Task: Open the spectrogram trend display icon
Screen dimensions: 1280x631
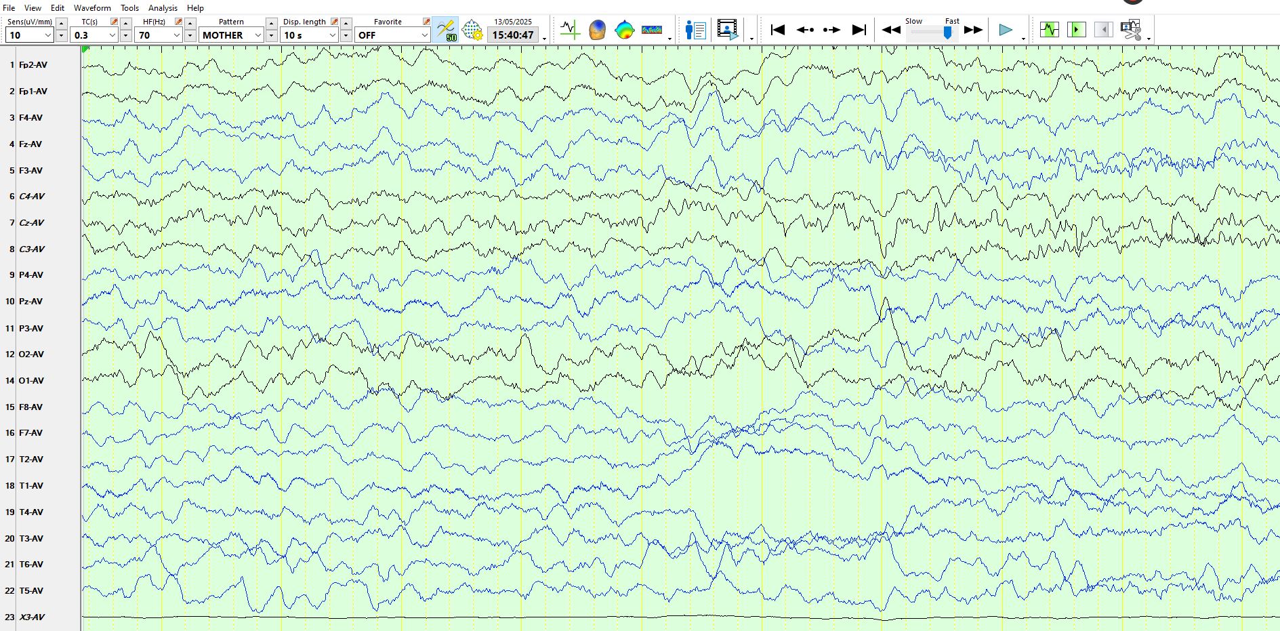Action: [x=652, y=30]
